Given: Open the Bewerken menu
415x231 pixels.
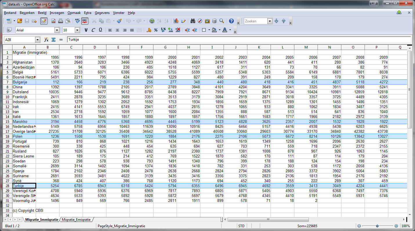Looking at the screenshot, I should 27,13.
